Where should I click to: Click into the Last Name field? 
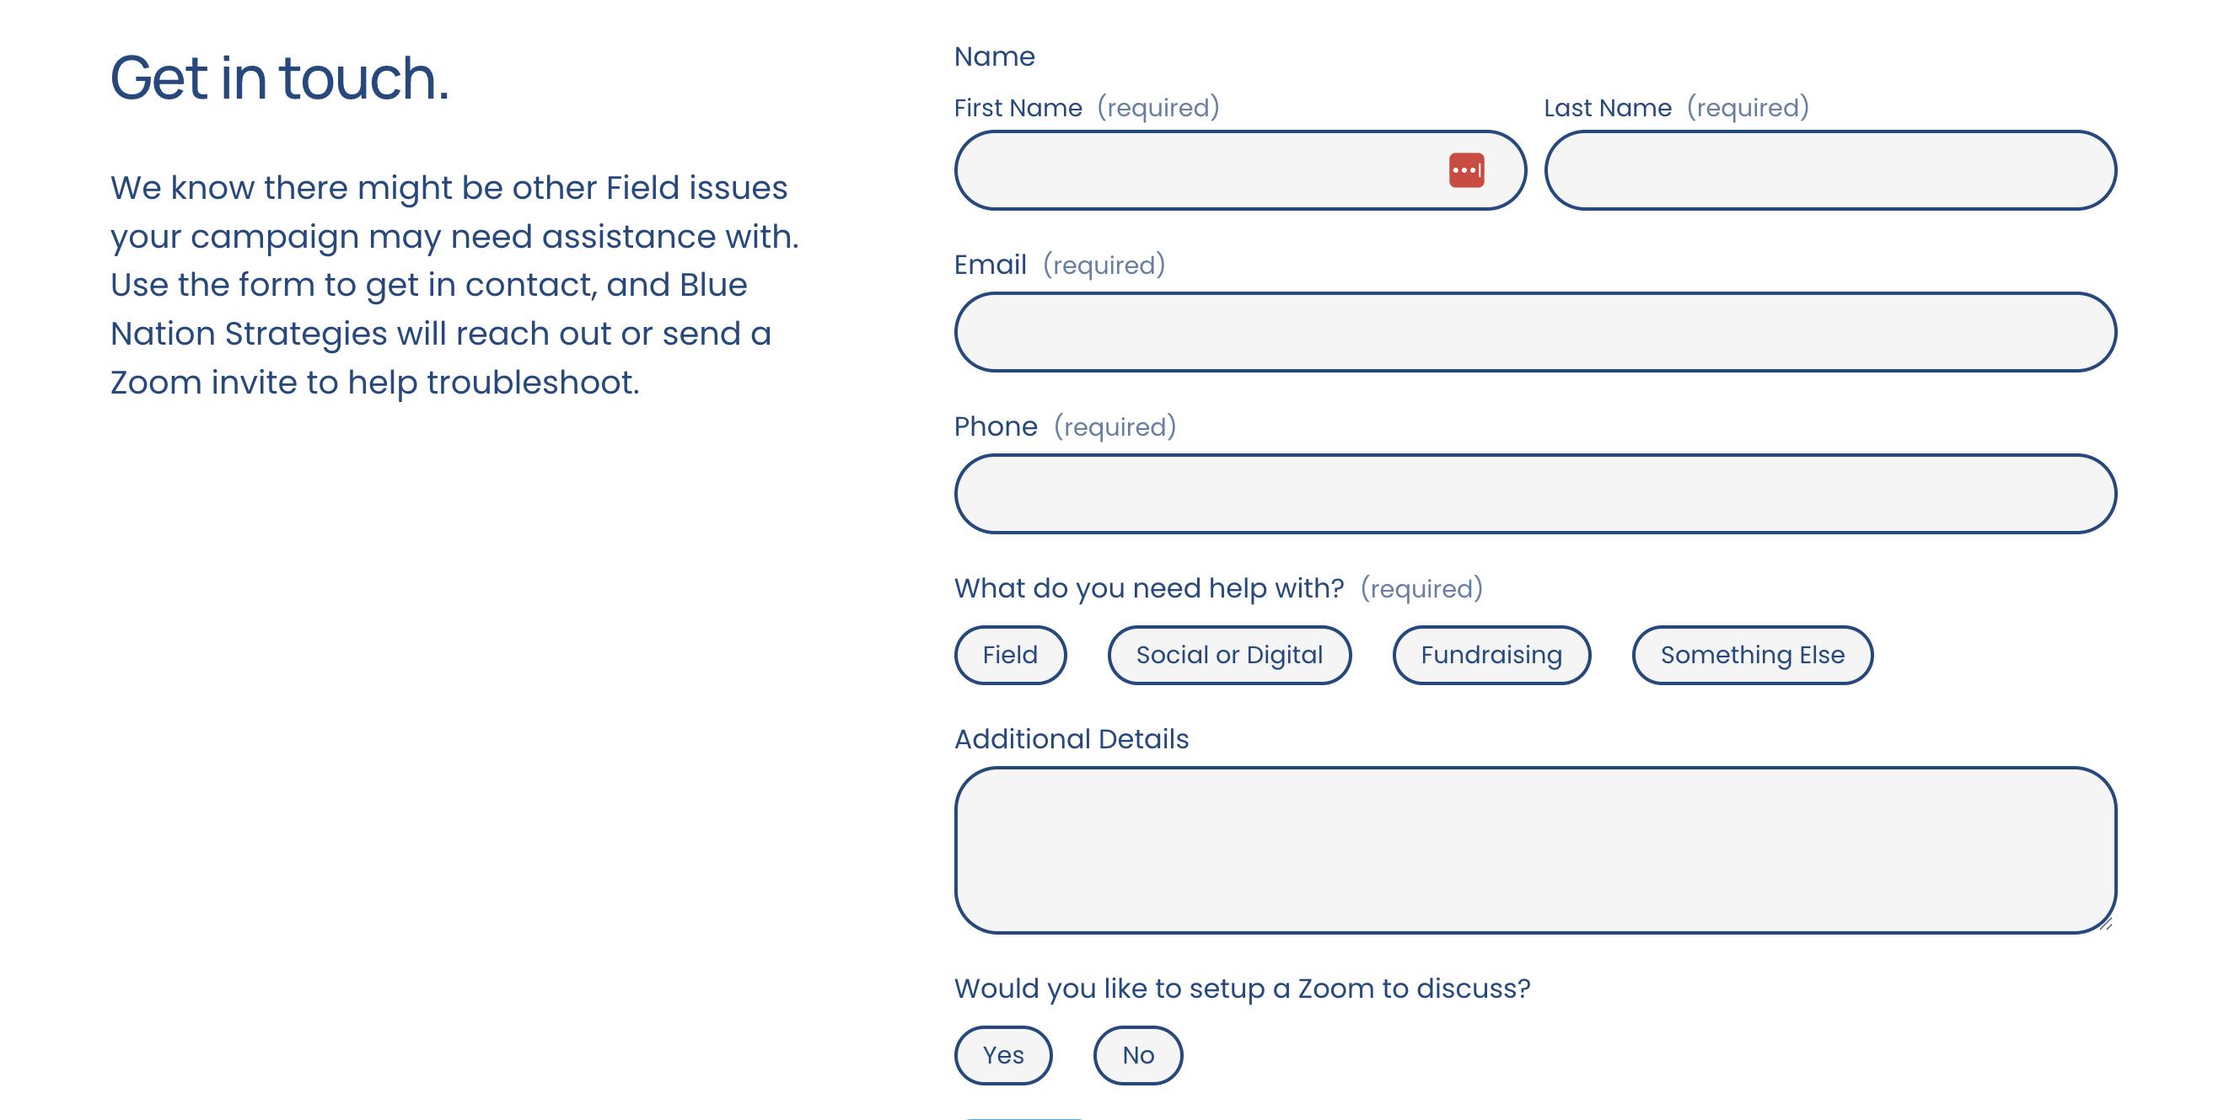click(1829, 170)
